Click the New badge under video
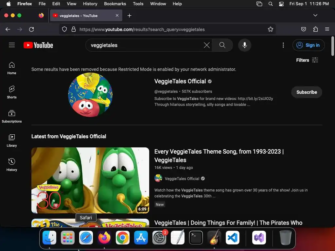Image resolution: width=335 pixels, height=251 pixels. coord(160,205)
